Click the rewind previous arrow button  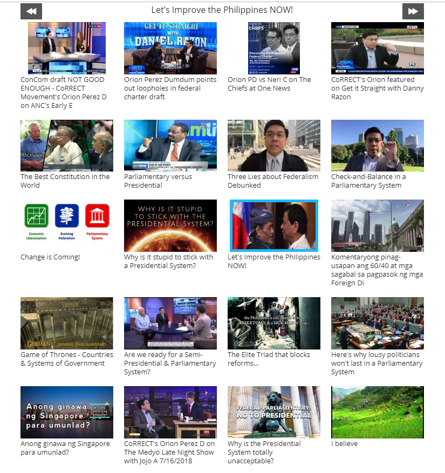coord(31,11)
